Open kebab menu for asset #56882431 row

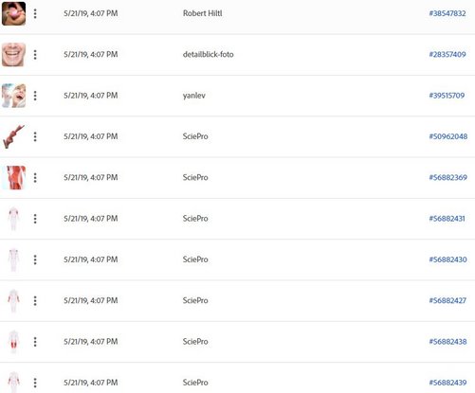coord(35,219)
